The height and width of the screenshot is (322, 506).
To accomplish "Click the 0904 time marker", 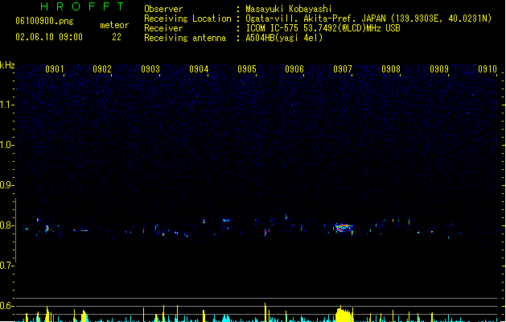I will click(x=199, y=69).
